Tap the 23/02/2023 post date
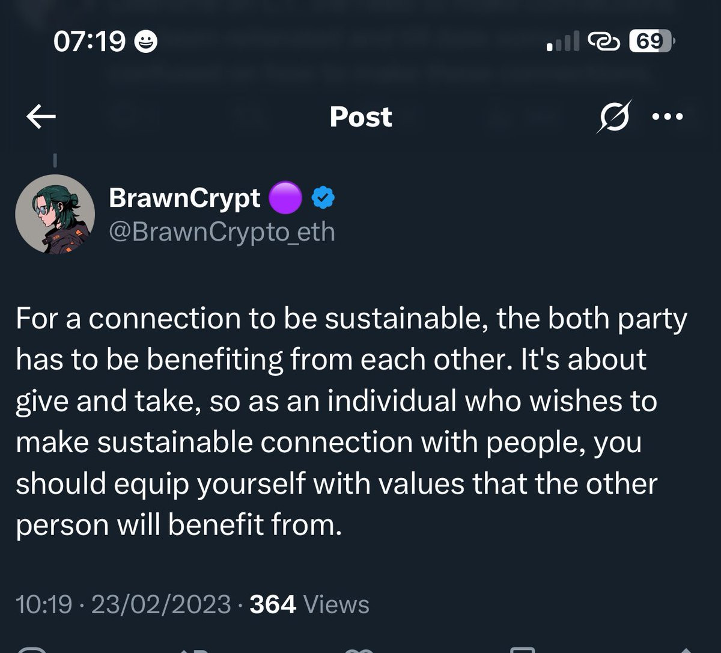 [x=160, y=604]
